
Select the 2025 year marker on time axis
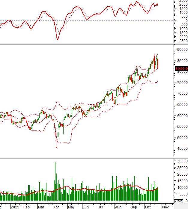pyautogui.click(x=14, y=207)
